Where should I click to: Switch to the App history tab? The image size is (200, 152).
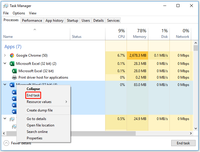point(54,21)
